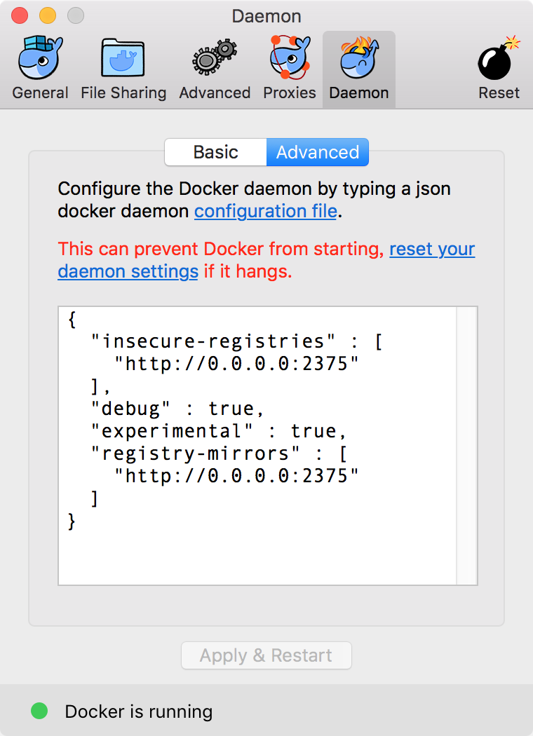Close the Daemon window
The height and width of the screenshot is (736, 533).
pos(20,15)
